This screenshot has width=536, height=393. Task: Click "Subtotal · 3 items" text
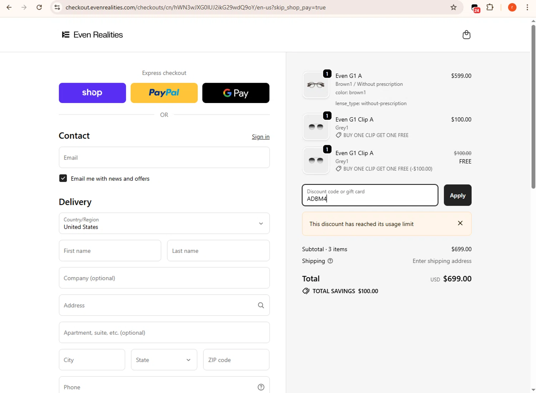[x=324, y=249]
